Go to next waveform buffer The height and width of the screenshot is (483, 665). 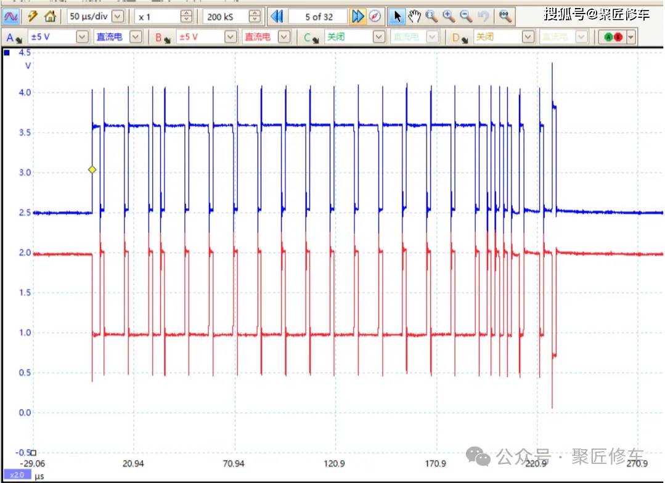click(x=357, y=17)
